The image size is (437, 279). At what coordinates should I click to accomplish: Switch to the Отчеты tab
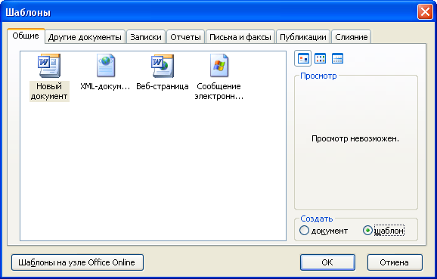point(185,37)
